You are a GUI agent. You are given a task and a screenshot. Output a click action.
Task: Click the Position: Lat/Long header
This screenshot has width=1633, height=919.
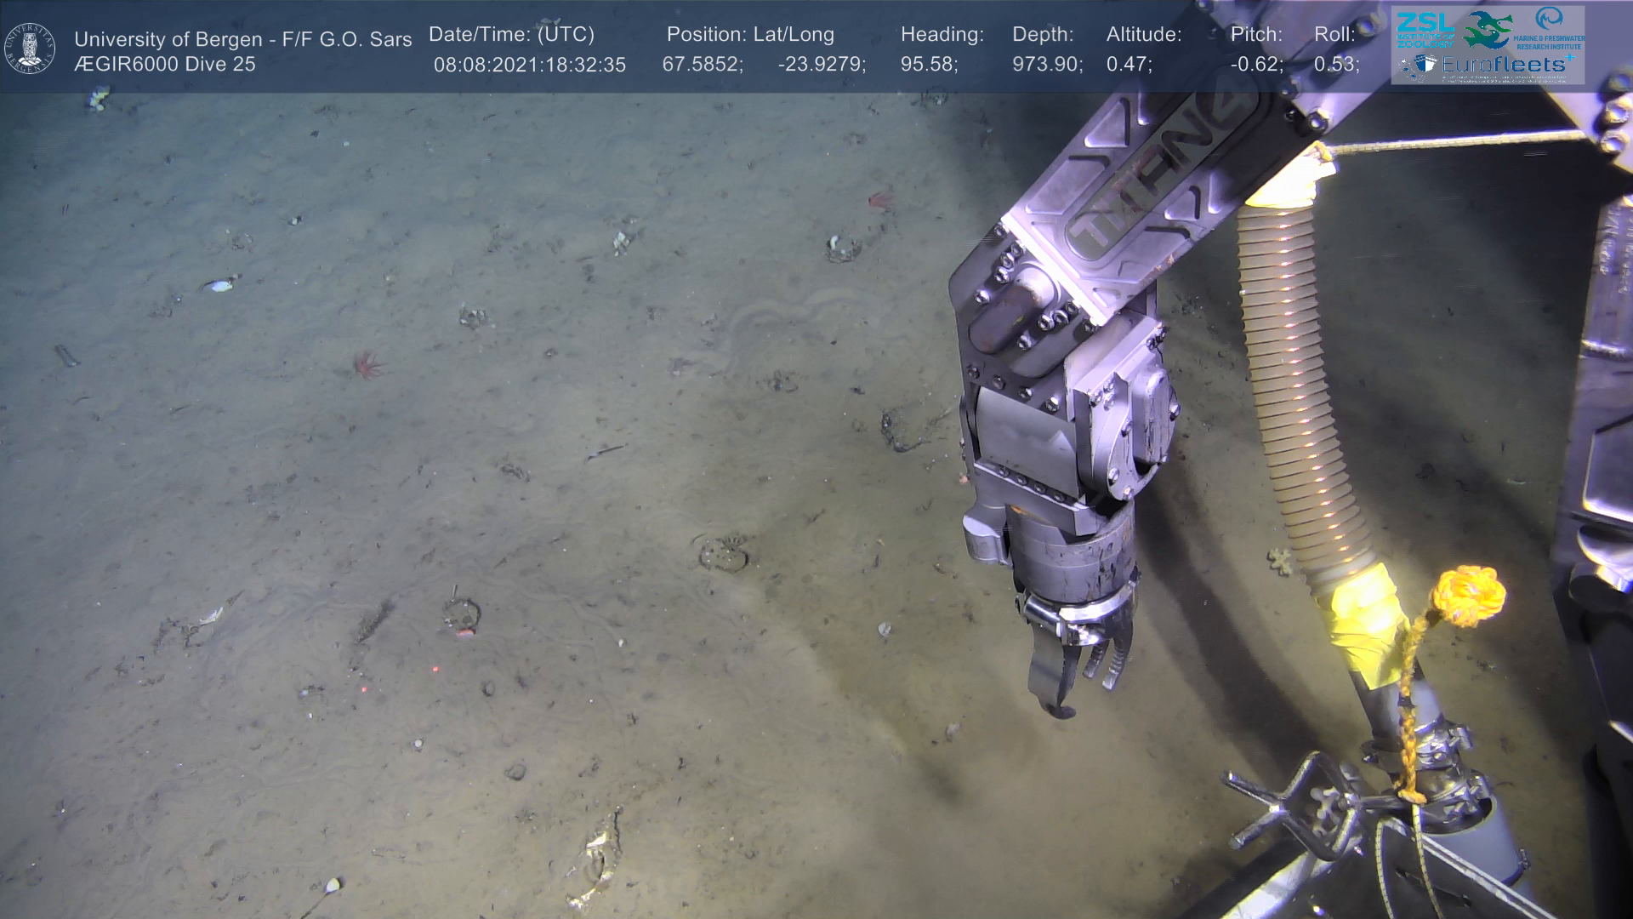coord(749,35)
